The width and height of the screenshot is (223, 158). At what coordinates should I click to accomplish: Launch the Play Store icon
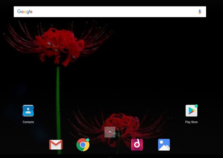pyautogui.click(x=191, y=111)
